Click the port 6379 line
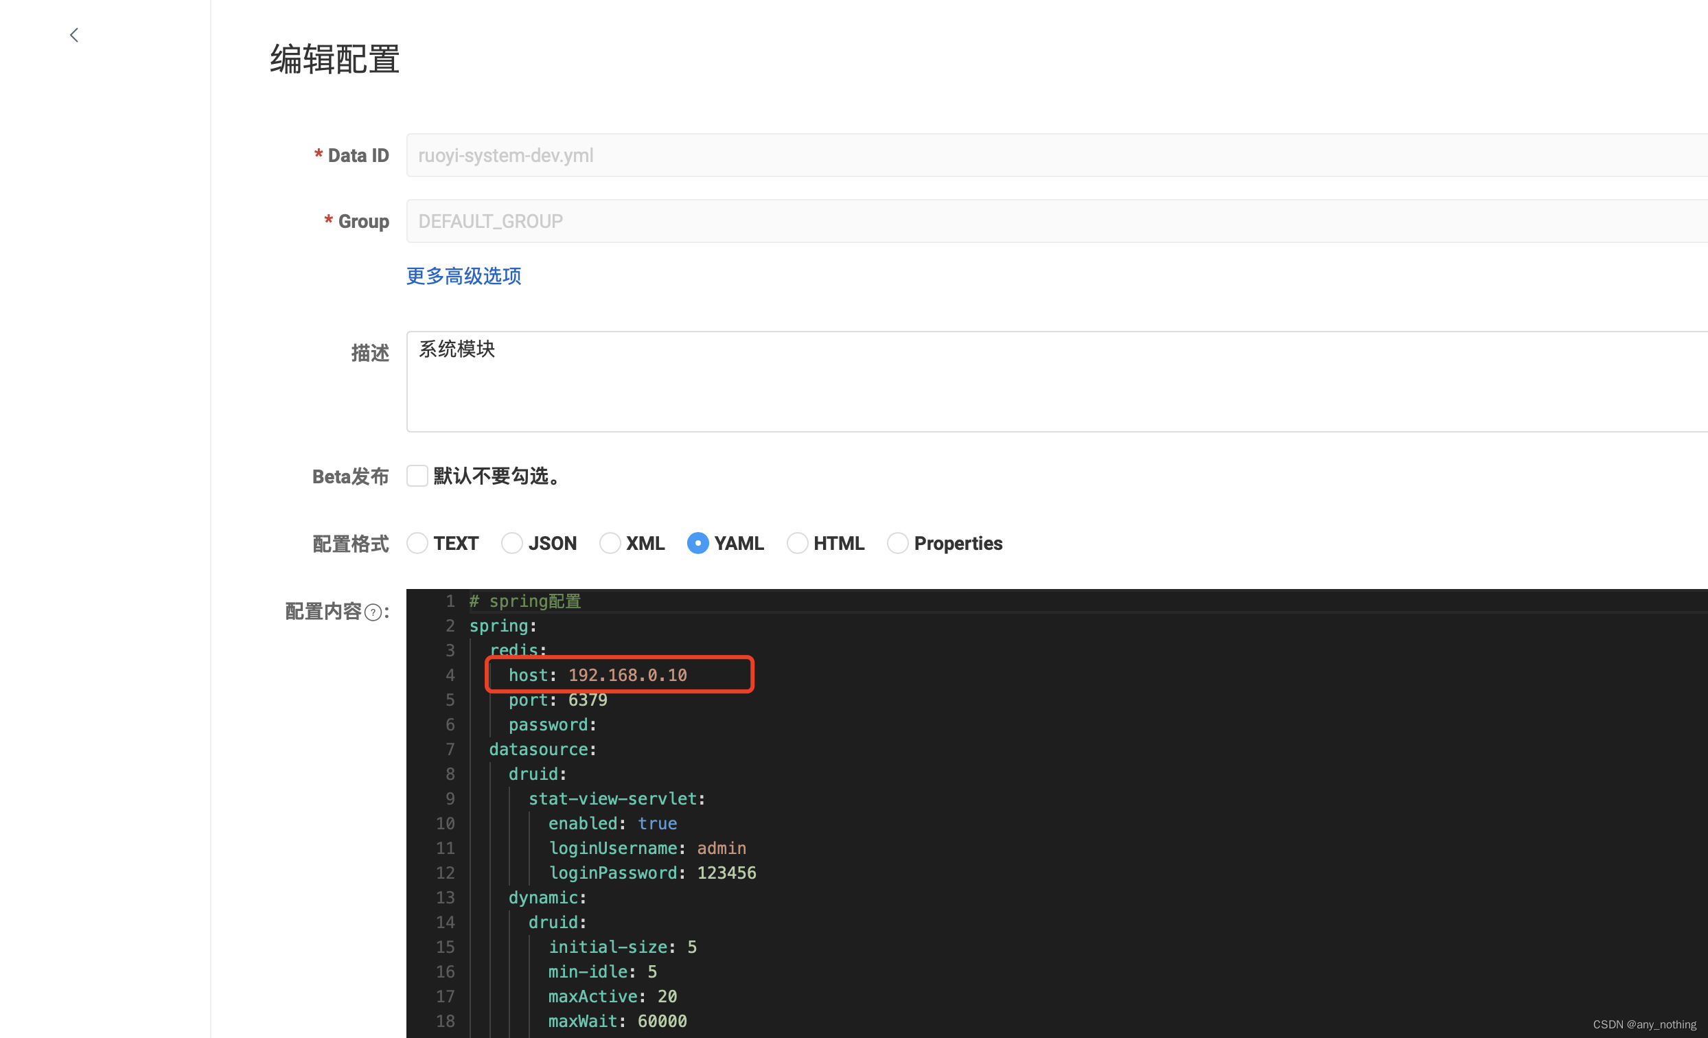Image resolution: width=1708 pixels, height=1038 pixels. (557, 700)
